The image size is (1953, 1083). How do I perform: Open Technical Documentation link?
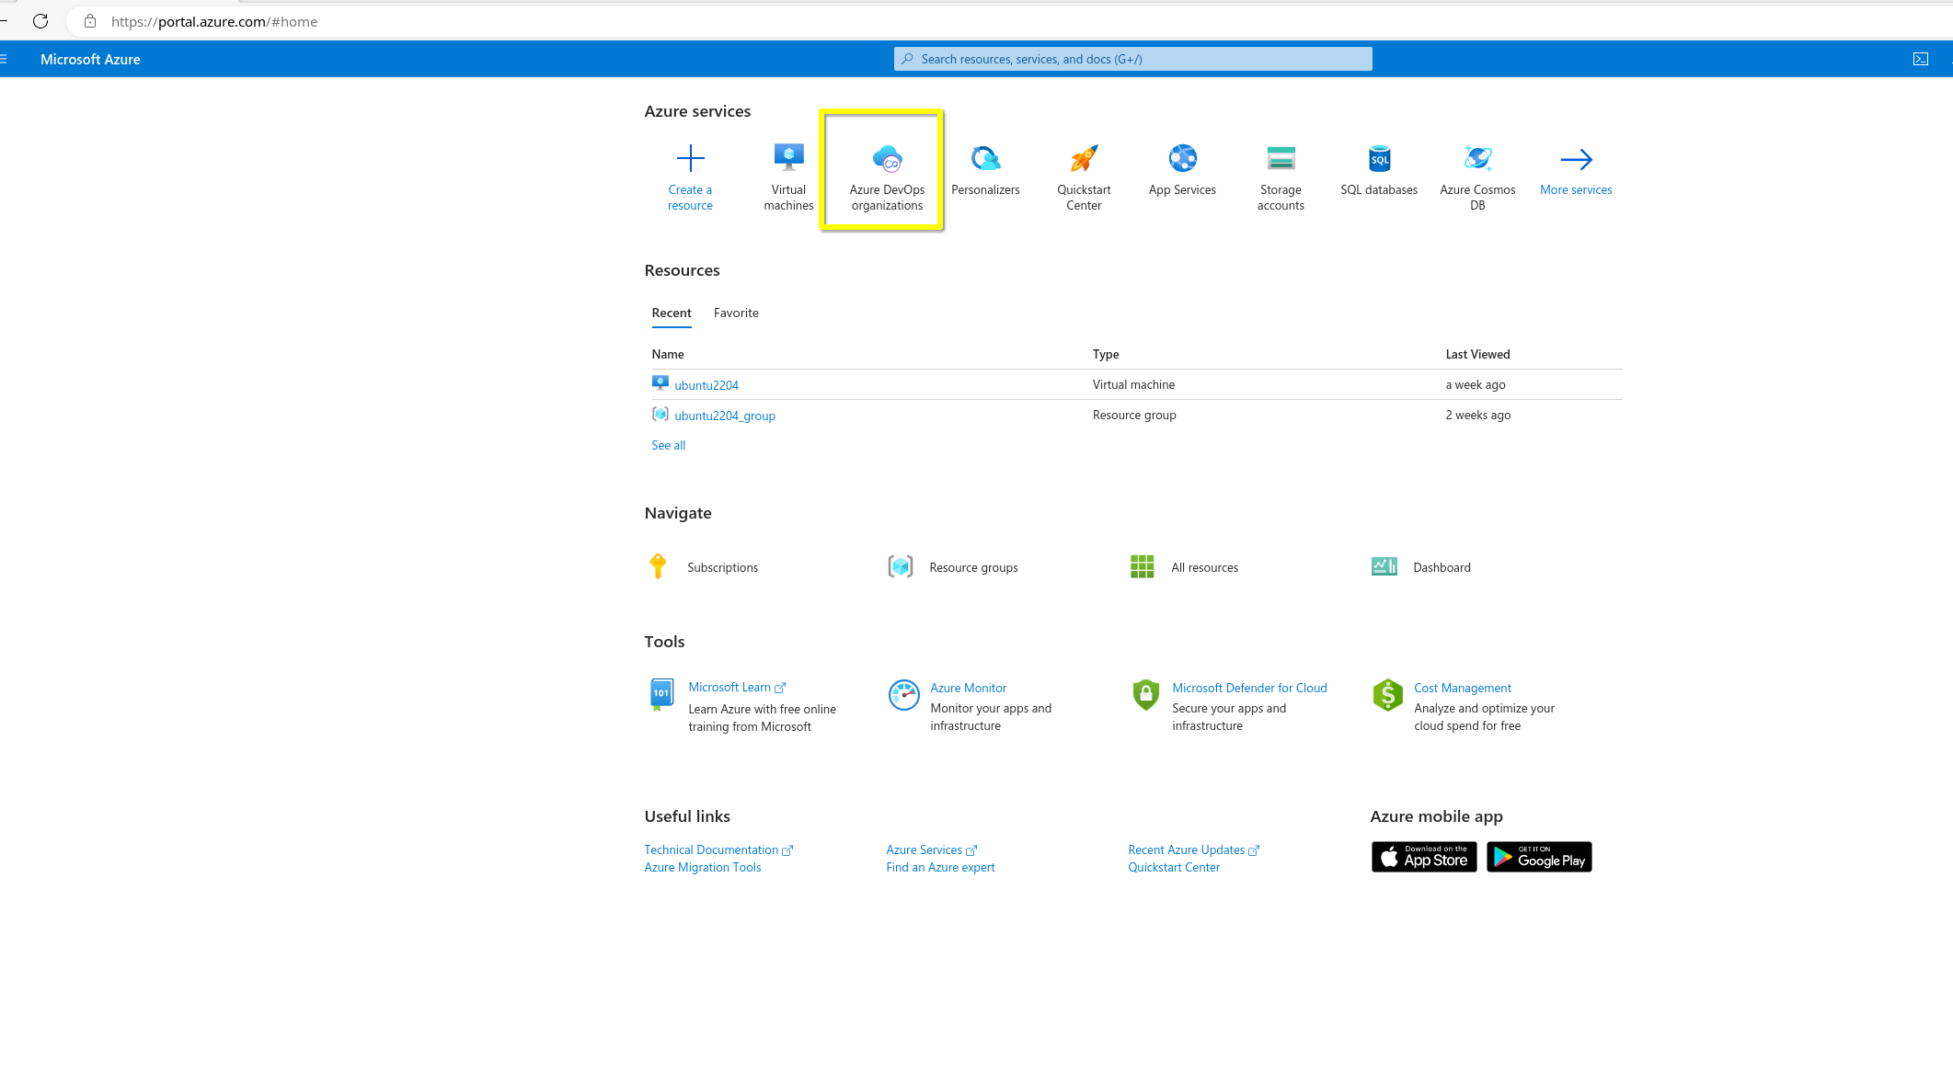pyautogui.click(x=718, y=849)
